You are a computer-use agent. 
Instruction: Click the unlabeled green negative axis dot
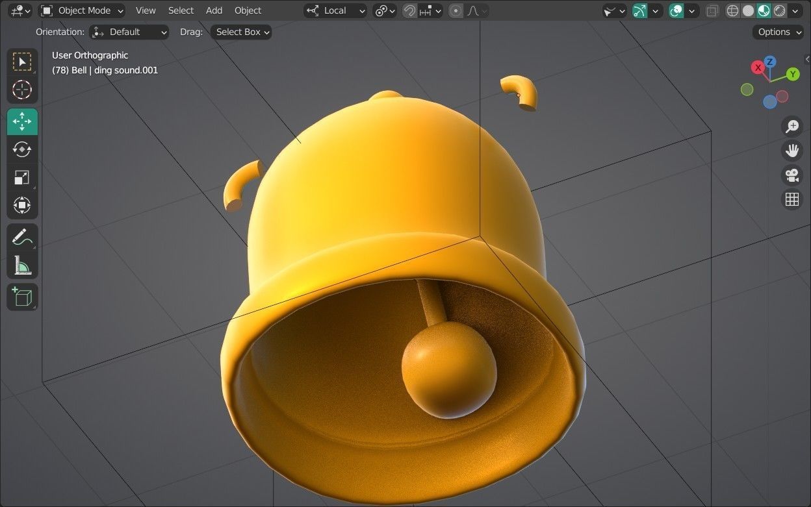point(747,90)
